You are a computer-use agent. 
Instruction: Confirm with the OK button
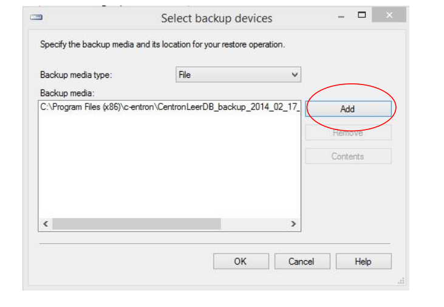tap(241, 261)
